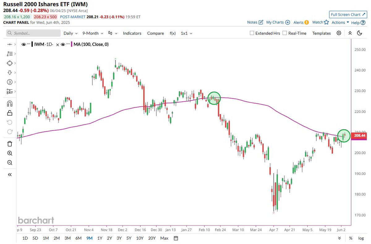The image size is (371, 244).
Task: Hide the MA 100 indicator
Action: pos(63,44)
